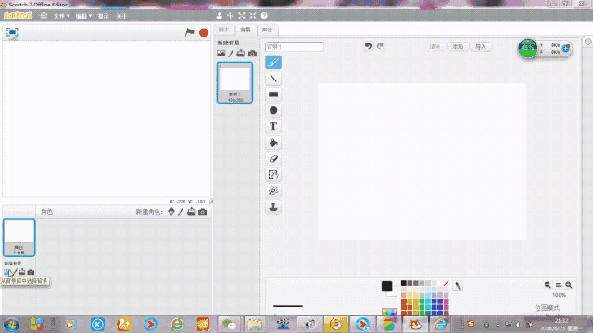This screenshot has height=333, width=593.
Task: Select the Stage thumbnail in sprite pane
Action: [19, 238]
